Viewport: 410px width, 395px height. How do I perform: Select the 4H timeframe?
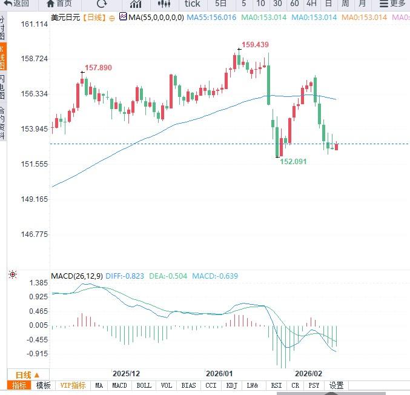(x=311, y=4)
